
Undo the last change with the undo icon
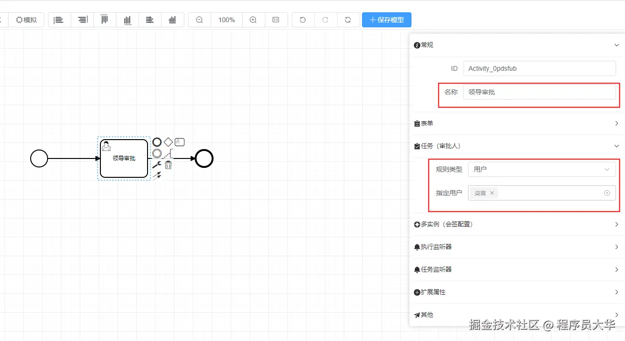point(303,20)
